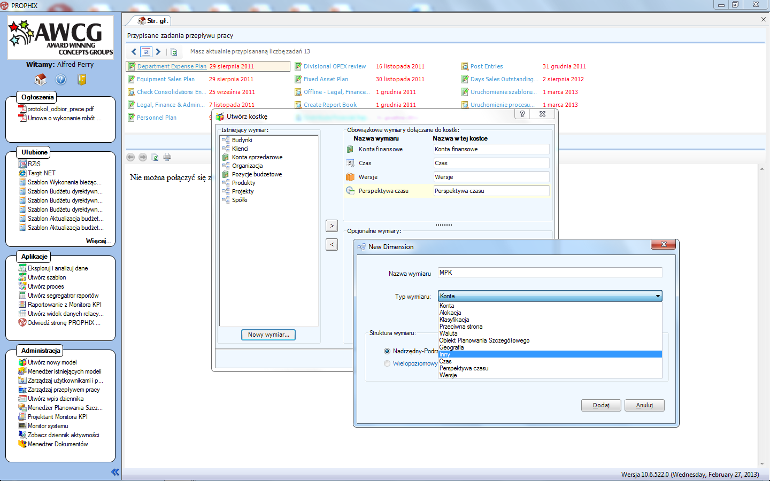The width and height of the screenshot is (770, 481).
Task: Click the calendar icon in the workflow task toolbar
Action: coord(146,52)
